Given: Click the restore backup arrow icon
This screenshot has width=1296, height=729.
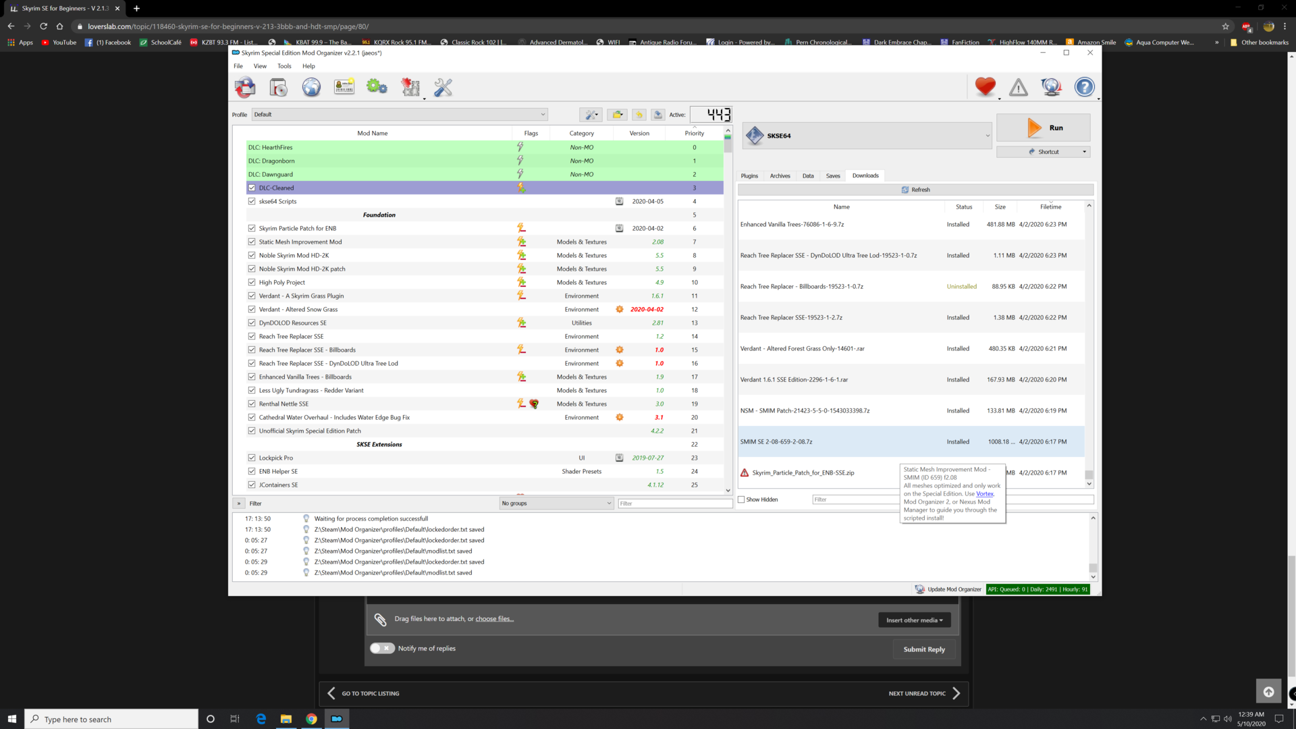Looking at the screenshot, I should [x=639, y=115].
